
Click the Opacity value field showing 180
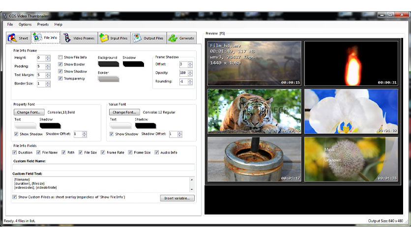[183, 73]
